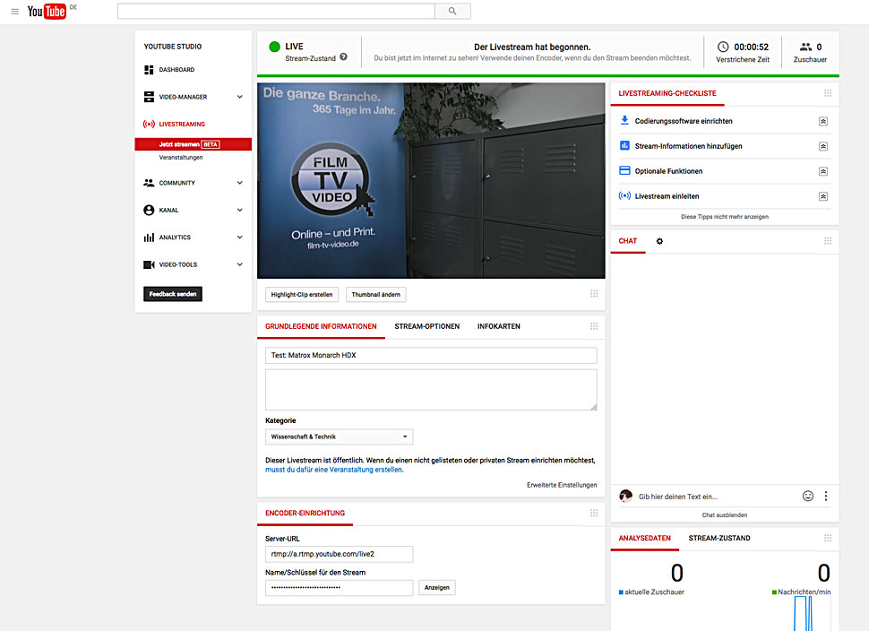The width and height of the screenshot is (869, 631).
Task: Open Stream-Zustand help question mark
Action: (x=344, y=57)
